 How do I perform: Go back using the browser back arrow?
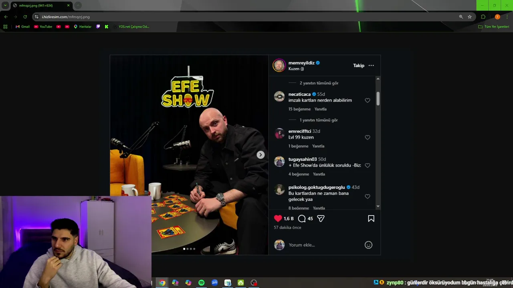pos(6,17)
